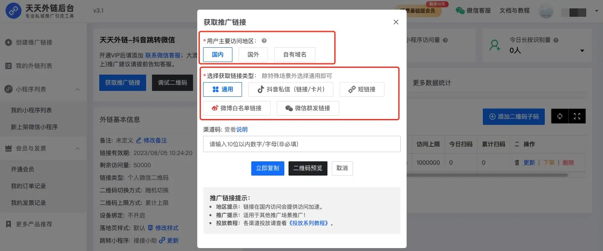603x251 pixels.
Task: Click the help icon beside 用户主要访问地区
Action: point(264,41)
